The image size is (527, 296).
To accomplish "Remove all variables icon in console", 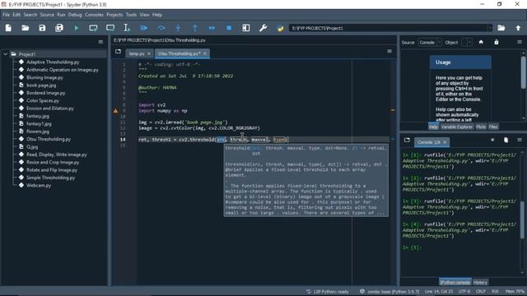I will [x=506, y=140].
